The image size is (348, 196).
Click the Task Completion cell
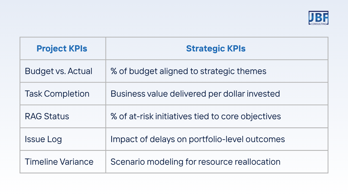(63, 94)
